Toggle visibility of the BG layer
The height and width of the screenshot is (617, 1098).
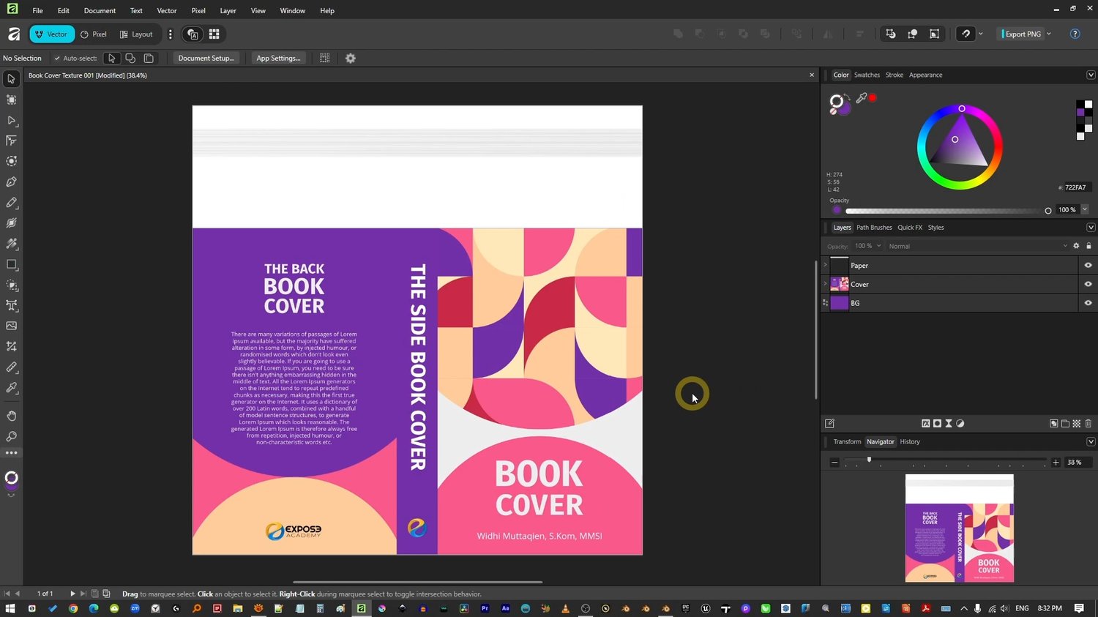[x=1088, y=303]
